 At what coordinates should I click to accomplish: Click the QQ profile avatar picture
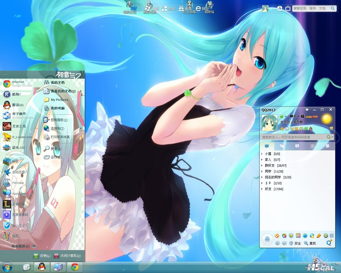270,123
